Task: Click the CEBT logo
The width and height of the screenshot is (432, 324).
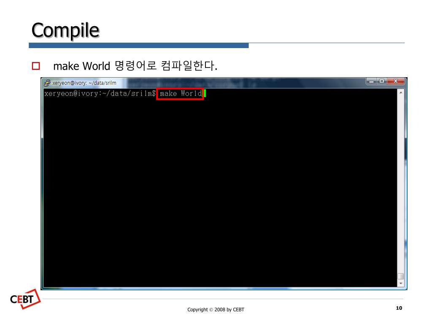Action: click(x=25, y=299)
